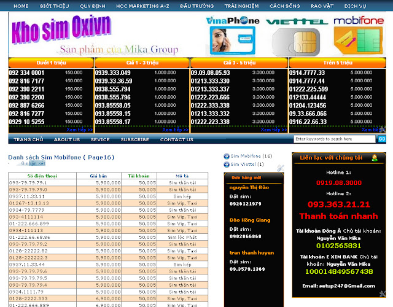This screenshot has height=307, width=393.
Task: Open RAO VẶT menu item
Action: point(322,6)
